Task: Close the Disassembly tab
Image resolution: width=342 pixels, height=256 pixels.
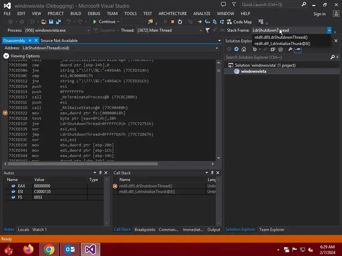Action: click(x=36, y=40)
